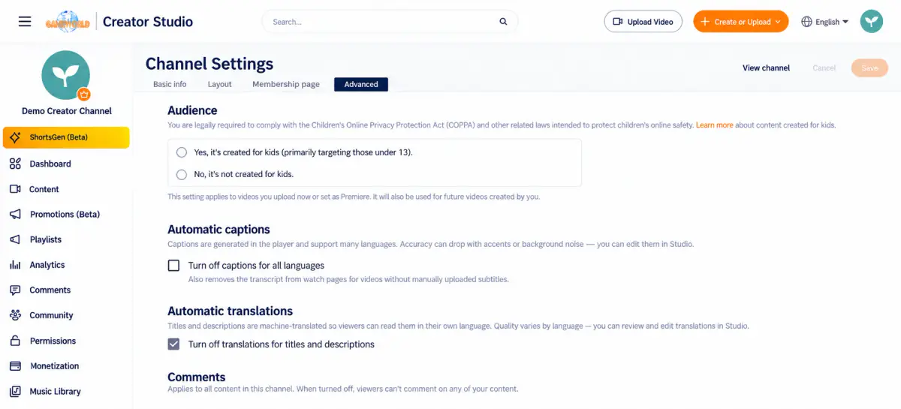Select 'No, it's not created for kids'
The width and height of the screenshot is (901, 409).
point(182,174)
